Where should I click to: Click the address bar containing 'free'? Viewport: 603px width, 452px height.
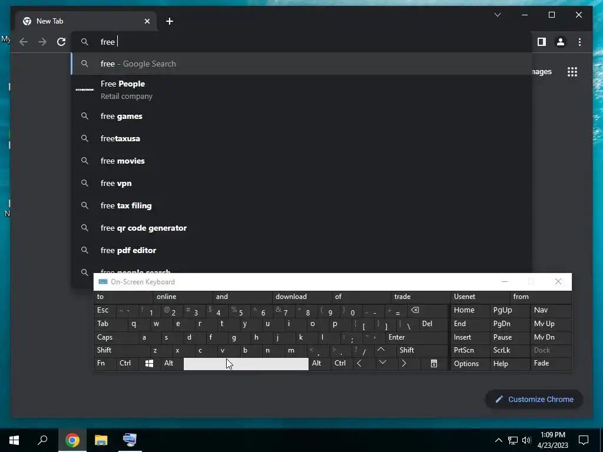tap(302, 42)
